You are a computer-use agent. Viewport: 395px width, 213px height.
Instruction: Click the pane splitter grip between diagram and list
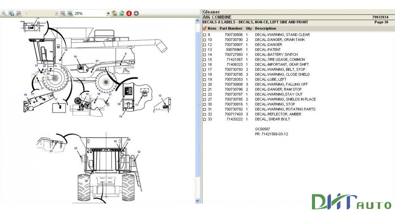pyautogui.click(x=197, y=104)
